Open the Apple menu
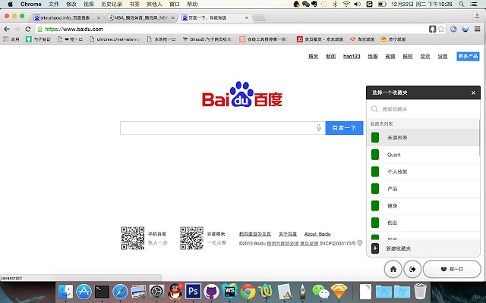Viewport: 486px width, 303px height. click(10, 4)
